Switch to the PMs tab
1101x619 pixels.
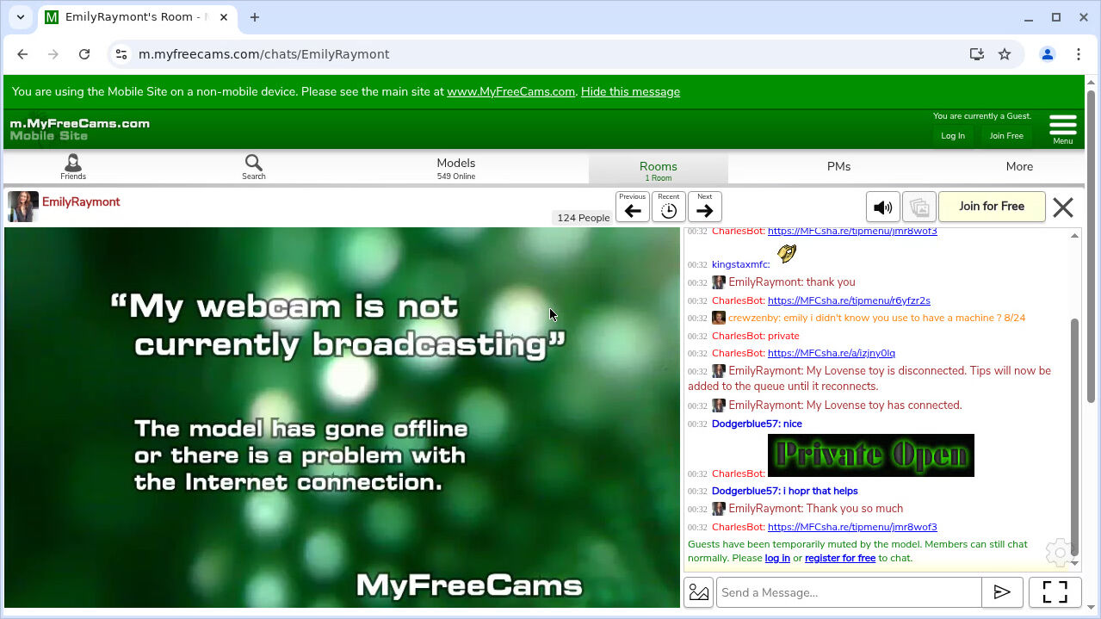[x=838, y=167]
